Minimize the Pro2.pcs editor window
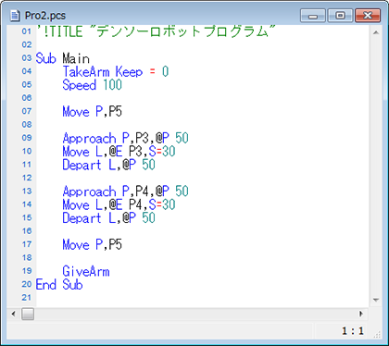 pos(313,16)
